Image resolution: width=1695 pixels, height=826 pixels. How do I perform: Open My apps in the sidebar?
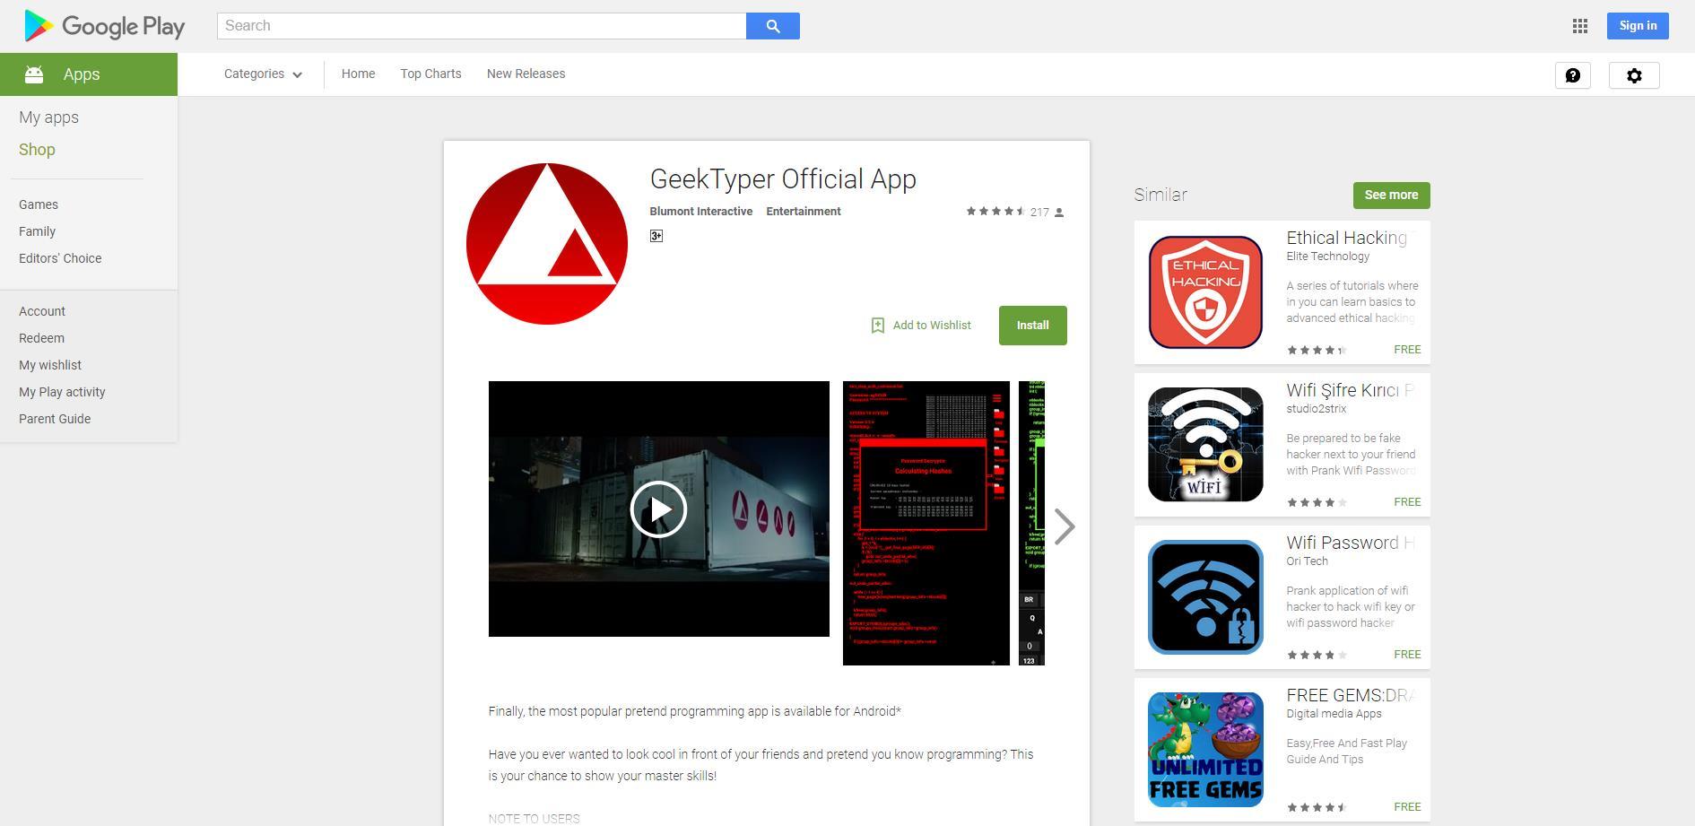point(48,117)
